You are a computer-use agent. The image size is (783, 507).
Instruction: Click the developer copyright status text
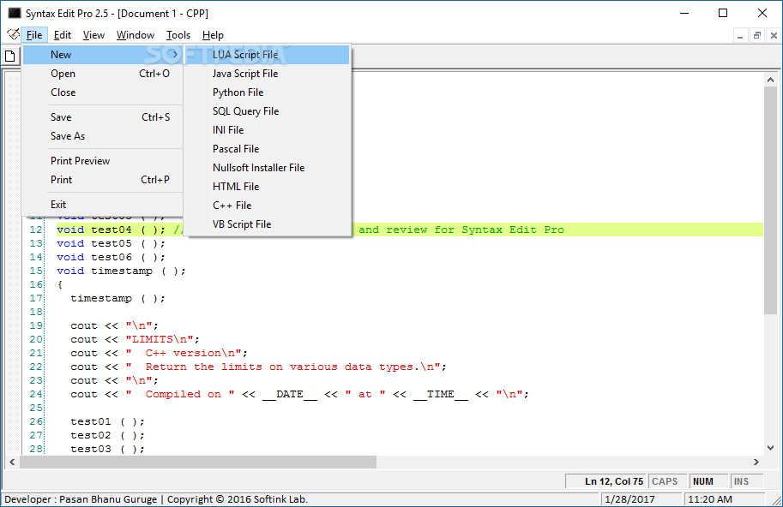click(x=156, y=499)
